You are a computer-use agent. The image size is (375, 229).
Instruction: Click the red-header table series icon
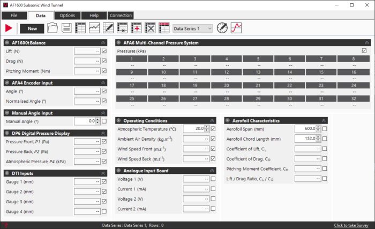point(164,28)
